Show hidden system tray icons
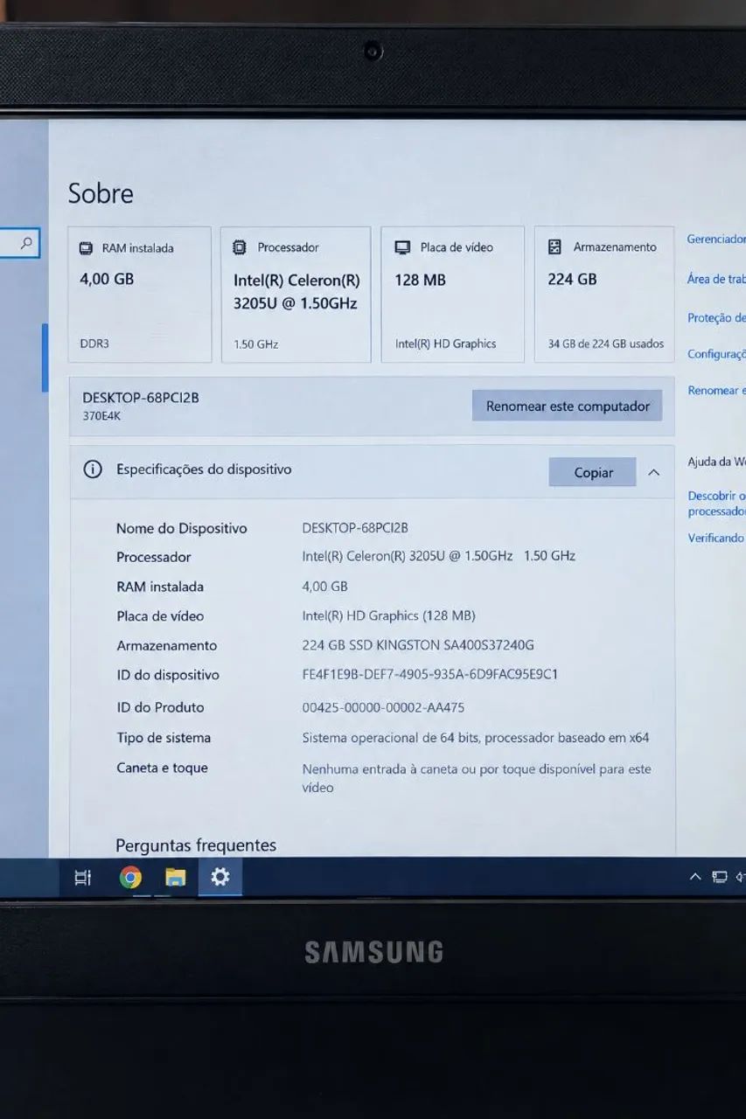Viewport: 746px width, 1119px height. pyautogui.click(x=695, y=877)
